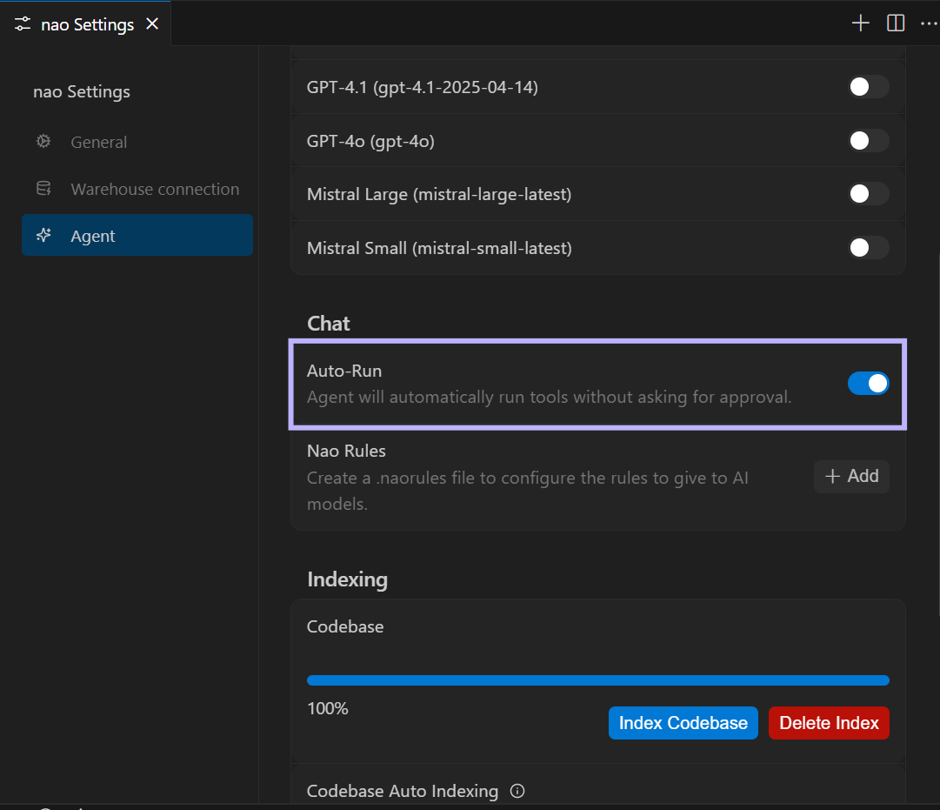Click the codebase indexing progress bar
Screen dimensions: 940x810
(x=597, y=680)
